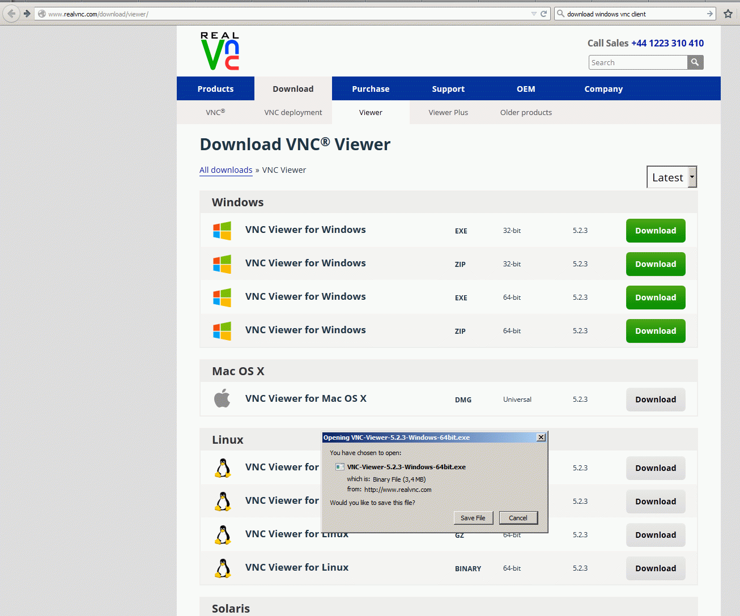Image resolution: width=740 pixels, height=616 pixels.
Task: Click the site Search input box
Action: [638, 62]
